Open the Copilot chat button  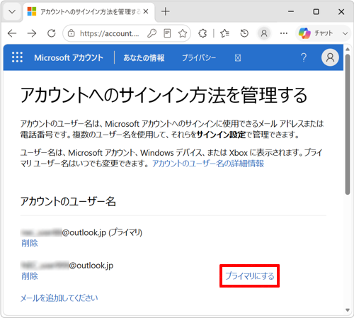click(x=316, y=33)
